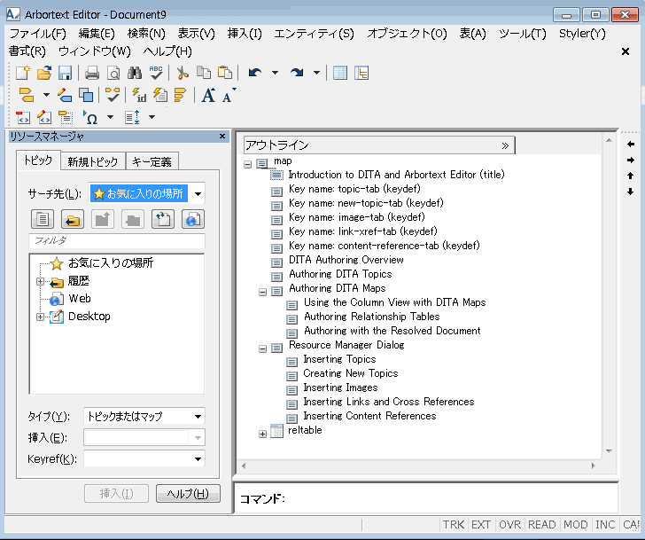This screenshot has width=645, height=540.
Task: Click the フィルタ filter input field
Action: [x=117, y=241]
